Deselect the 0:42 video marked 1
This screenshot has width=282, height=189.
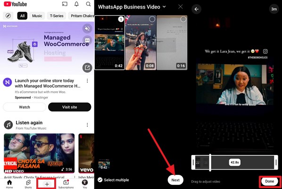[x=121, y=19]
